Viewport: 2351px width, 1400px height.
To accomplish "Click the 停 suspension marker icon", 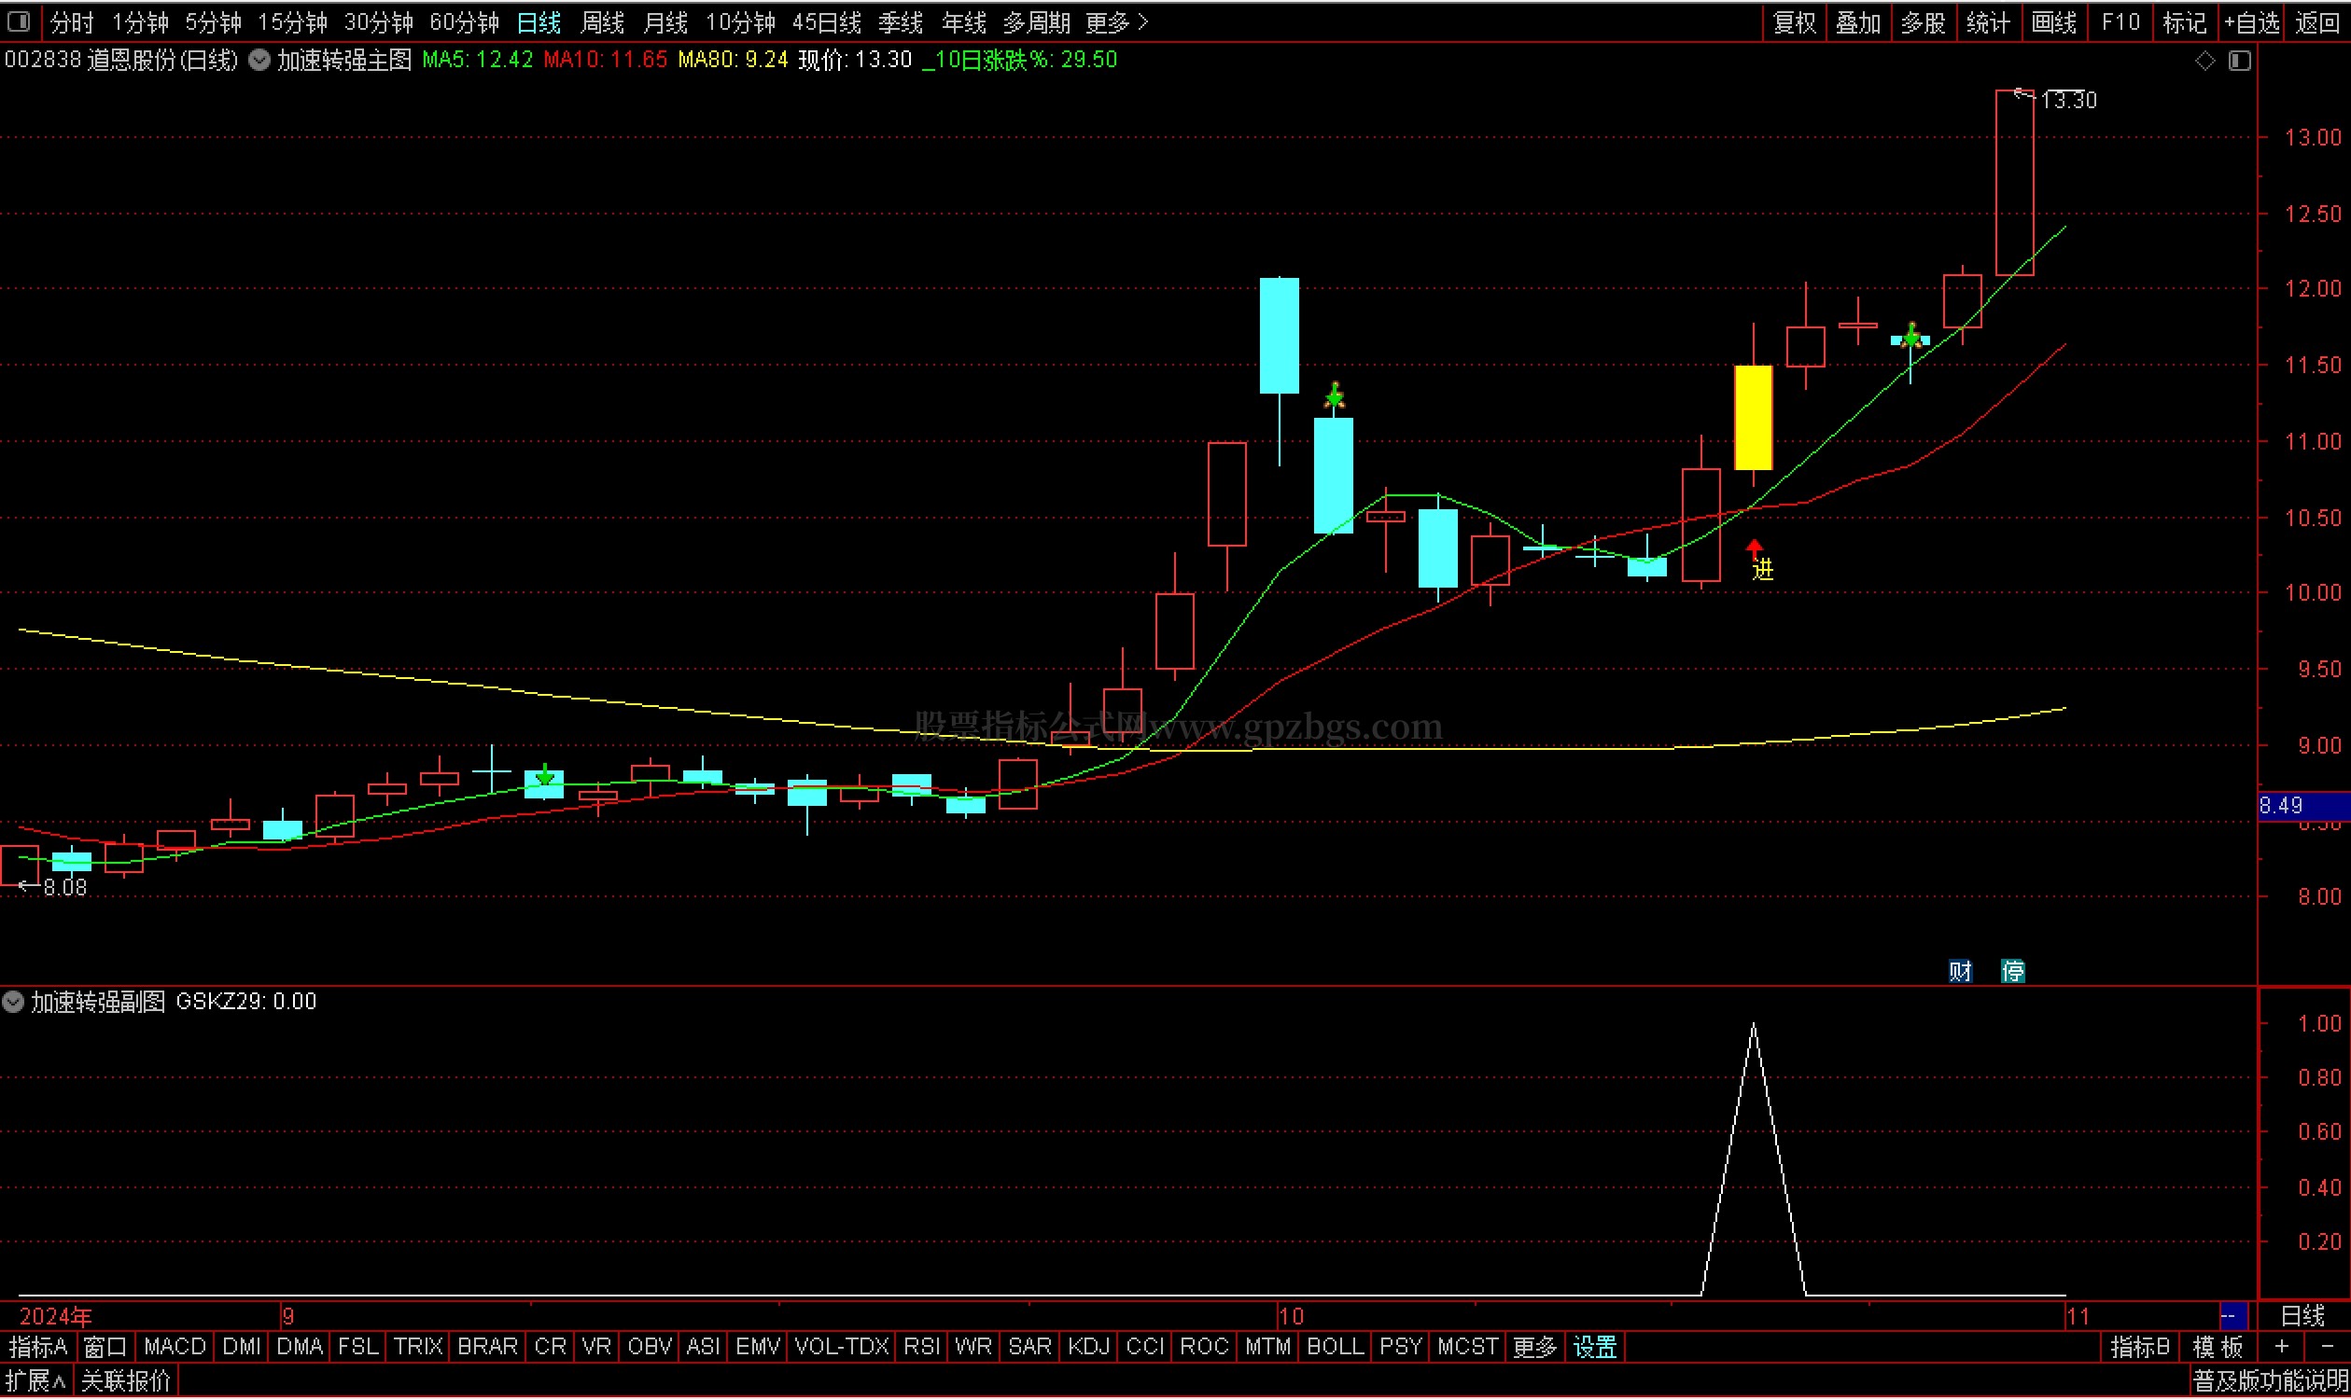I will pos(2013,973).
